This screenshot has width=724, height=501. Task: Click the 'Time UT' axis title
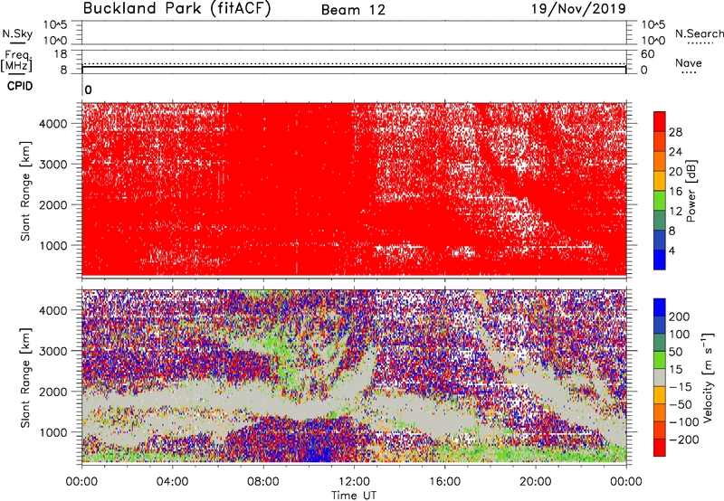pos(354,496)
